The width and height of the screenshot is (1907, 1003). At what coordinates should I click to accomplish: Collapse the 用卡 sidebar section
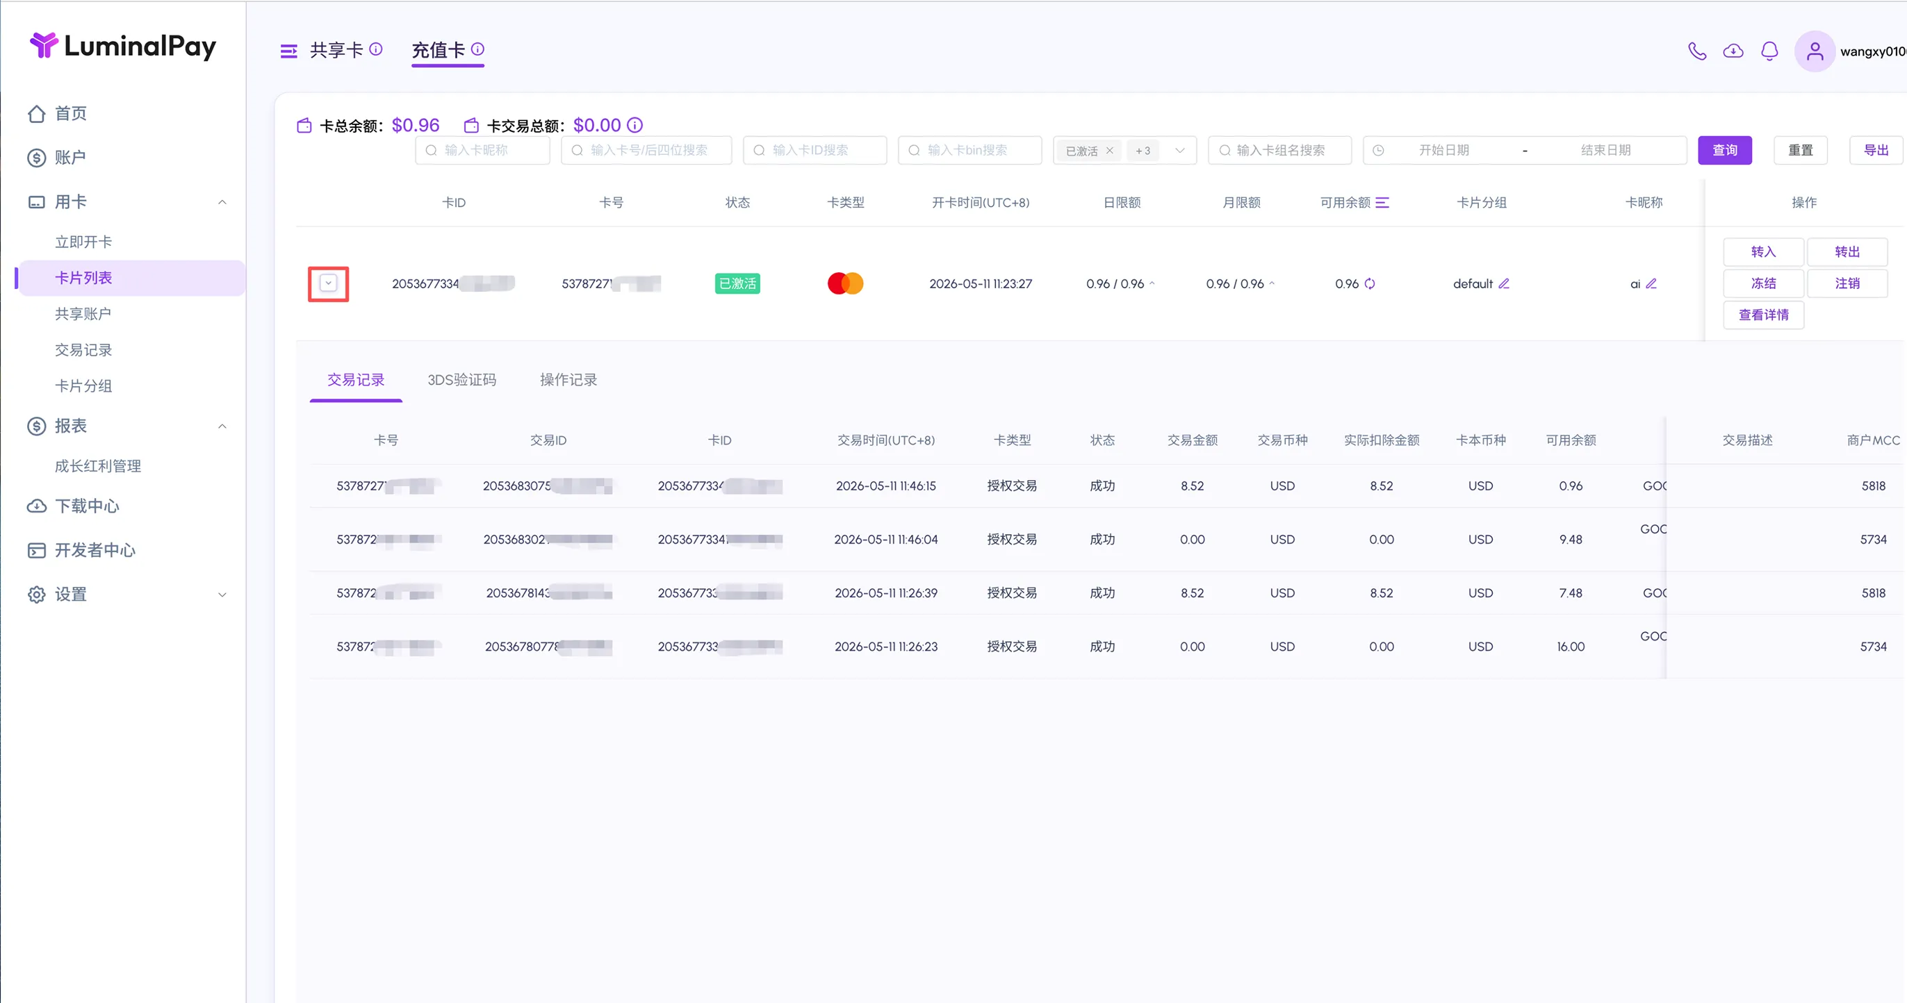click(222, 202)
